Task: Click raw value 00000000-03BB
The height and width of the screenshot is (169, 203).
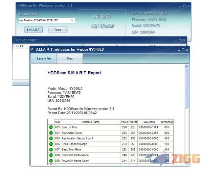Action: [x=149, y=133]
